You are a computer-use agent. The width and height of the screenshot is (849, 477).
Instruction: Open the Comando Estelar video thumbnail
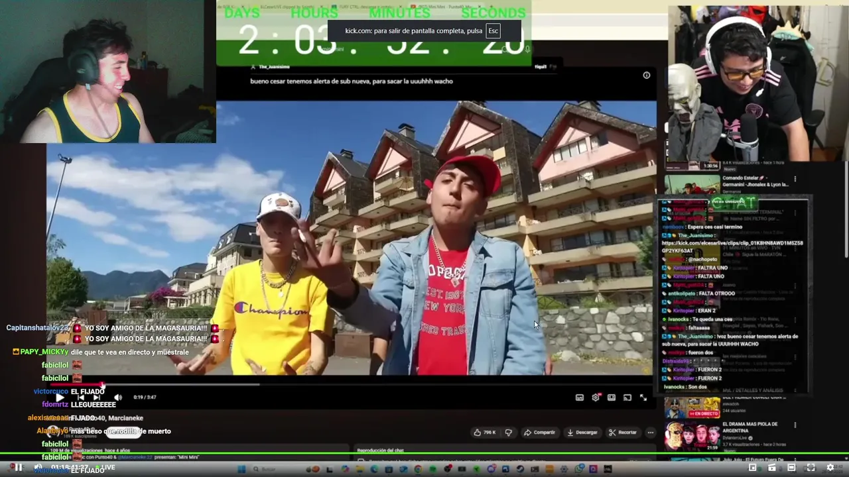692,184
